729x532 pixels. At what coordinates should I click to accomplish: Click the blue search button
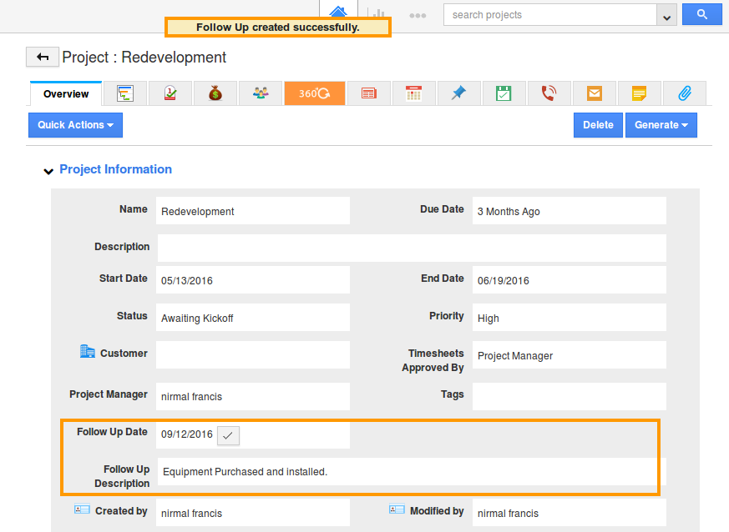tap(701, 14)
